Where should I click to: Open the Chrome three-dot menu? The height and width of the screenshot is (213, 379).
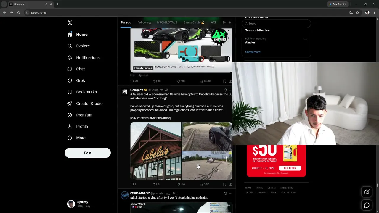tap(374, 13)
